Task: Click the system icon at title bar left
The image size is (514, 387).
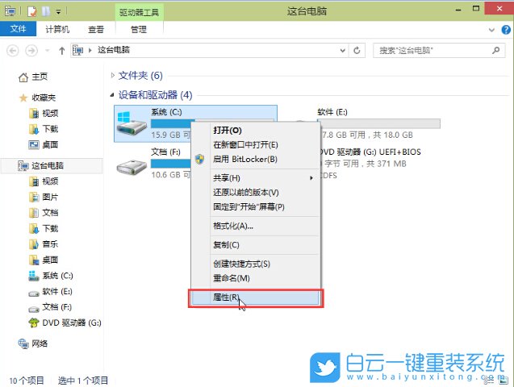Action: click(10, 11)
